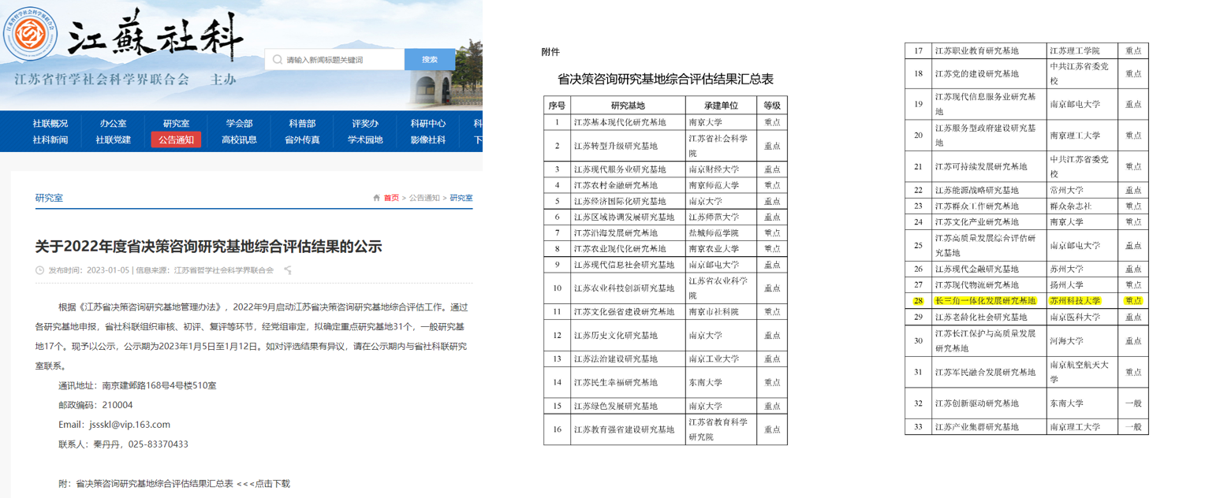Click the magnifier icon in the search box
Image resolution: width=1205 pixels, height=498 pixels.
278,59
